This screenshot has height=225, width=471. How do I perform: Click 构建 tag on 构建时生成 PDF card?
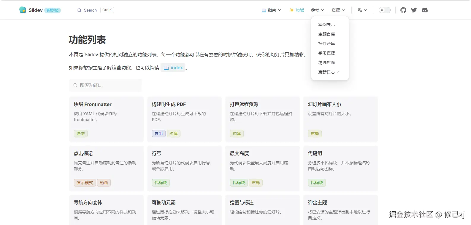pyautogui.click(x=173, y=134)
